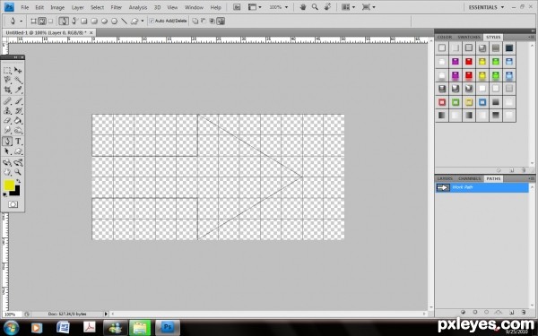The width and height of the screenshot is (538, 336).
Task: Select the Healing Brush tool
Action: pyautogui.click(x=7, y=100)
